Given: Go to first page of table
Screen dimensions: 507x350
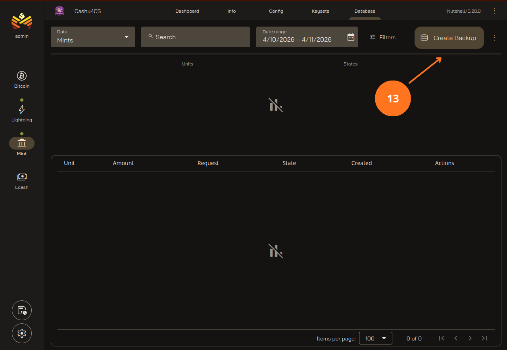Looking at the screenshot, I should [x=442, y=338].
